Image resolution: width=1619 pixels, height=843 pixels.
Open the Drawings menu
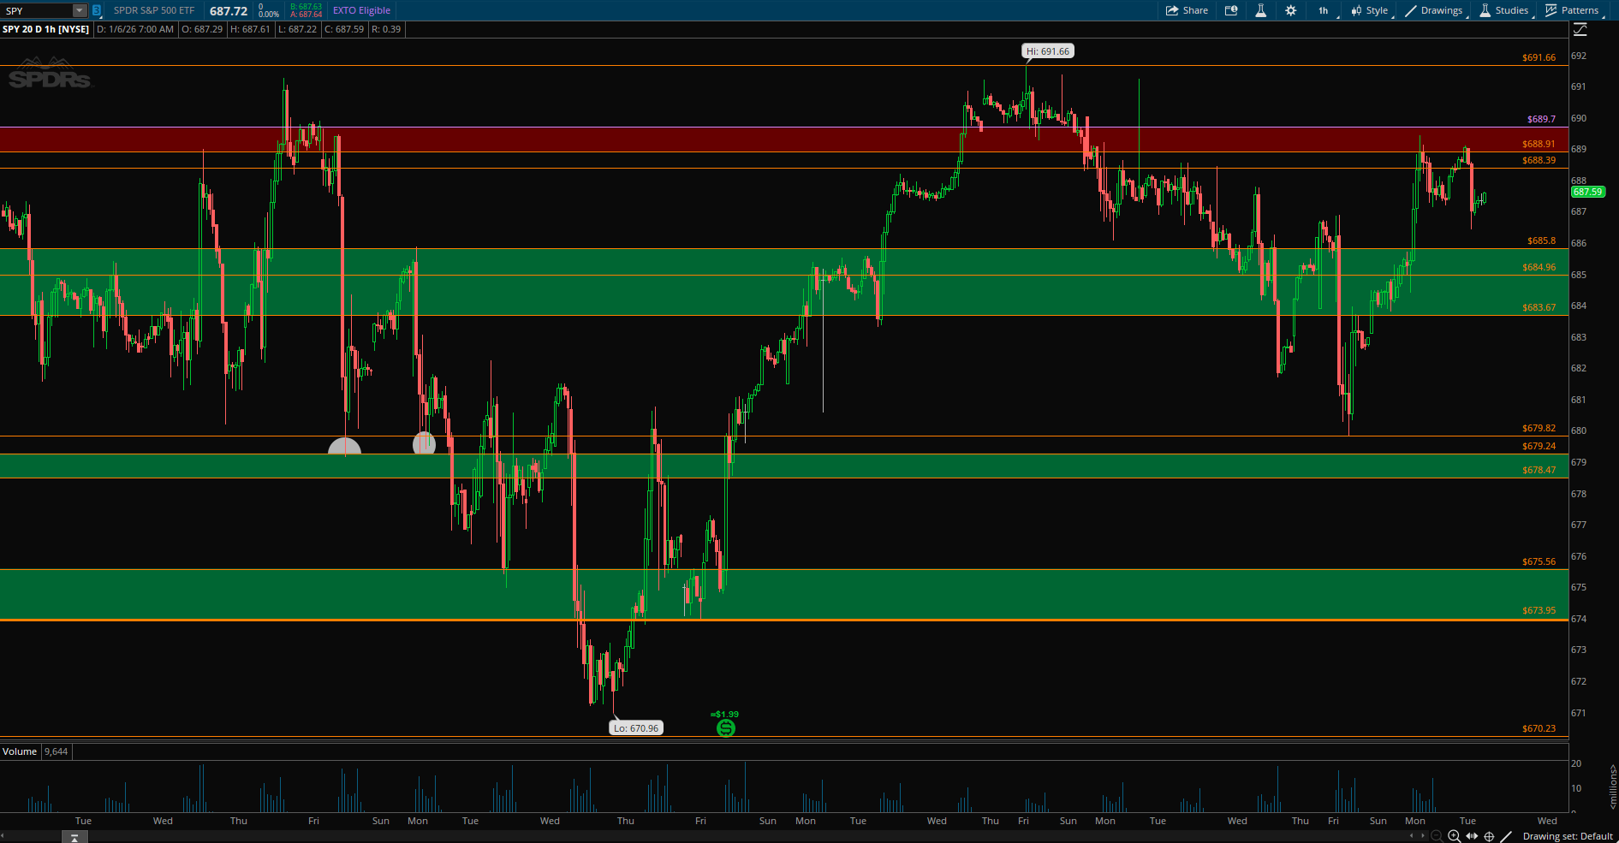coord(1434,10)
